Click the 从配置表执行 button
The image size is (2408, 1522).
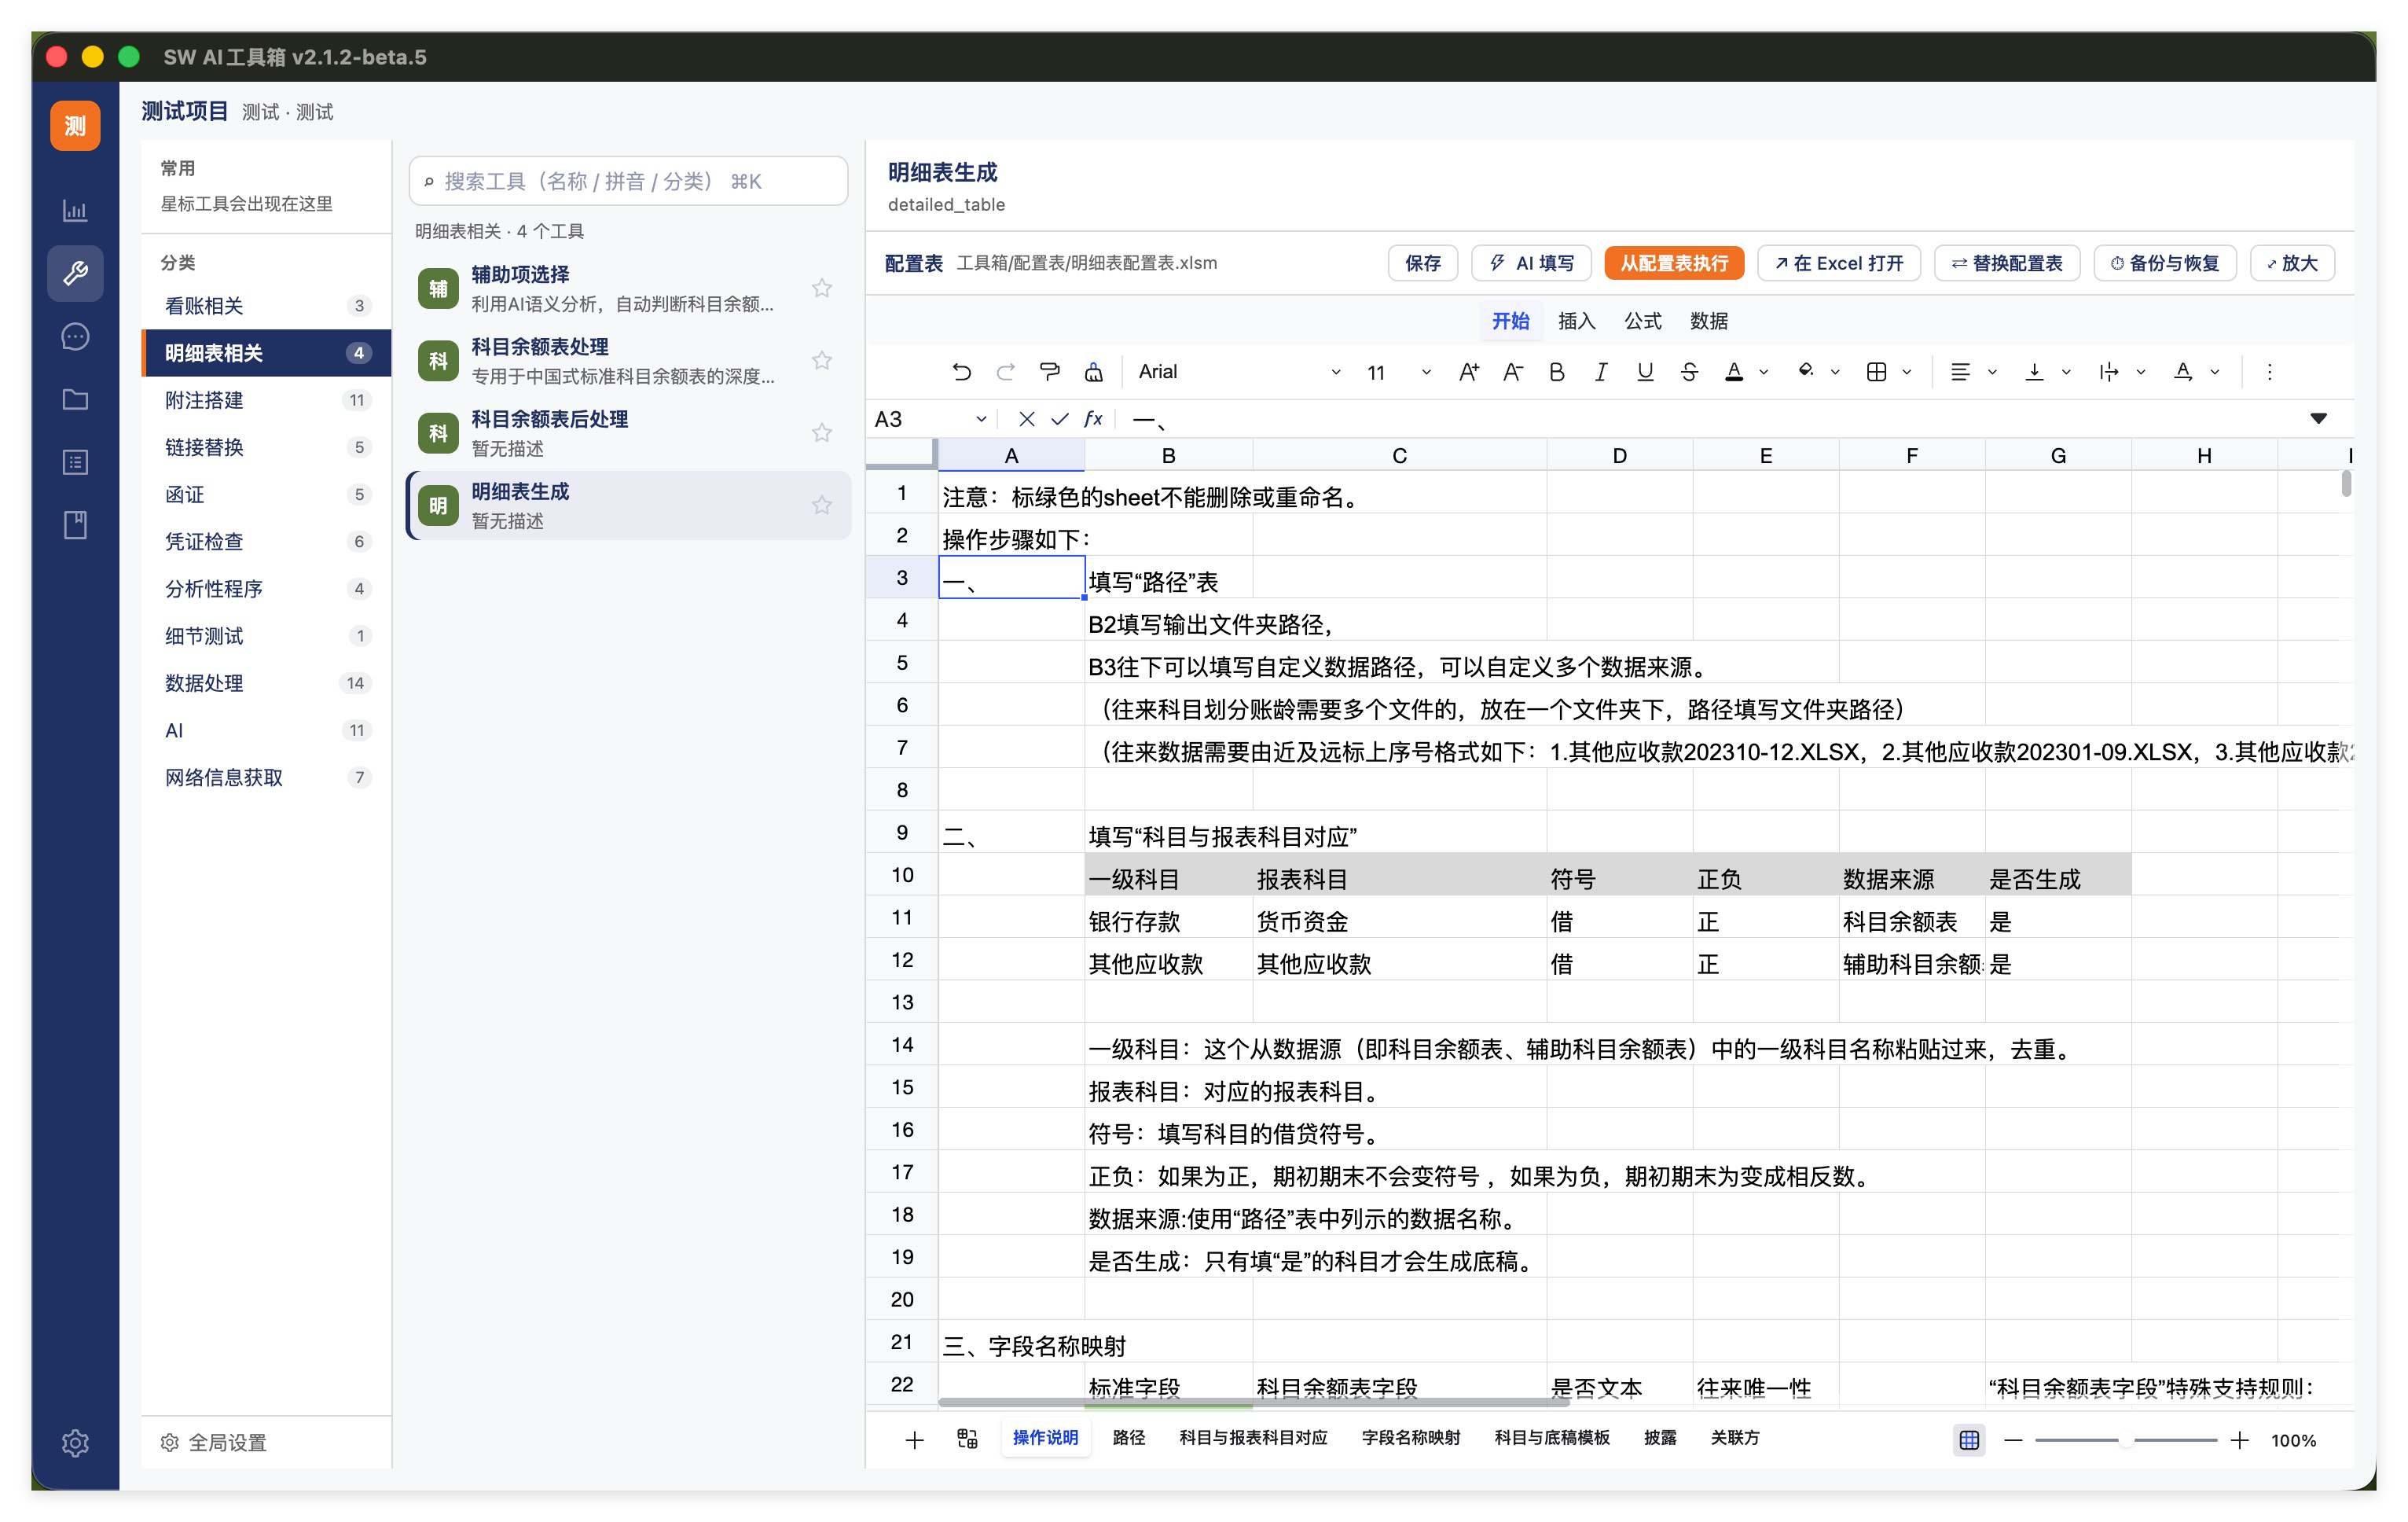pos(1673,263)
